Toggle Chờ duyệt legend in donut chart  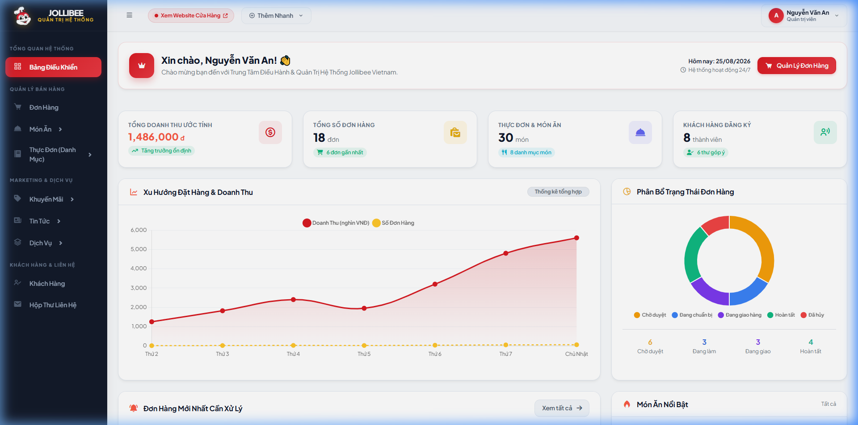point(650,315)
